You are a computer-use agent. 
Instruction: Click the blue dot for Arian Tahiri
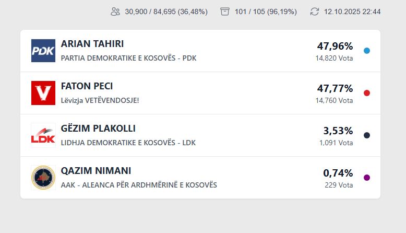pyautogui.click(x=367, y=51)
